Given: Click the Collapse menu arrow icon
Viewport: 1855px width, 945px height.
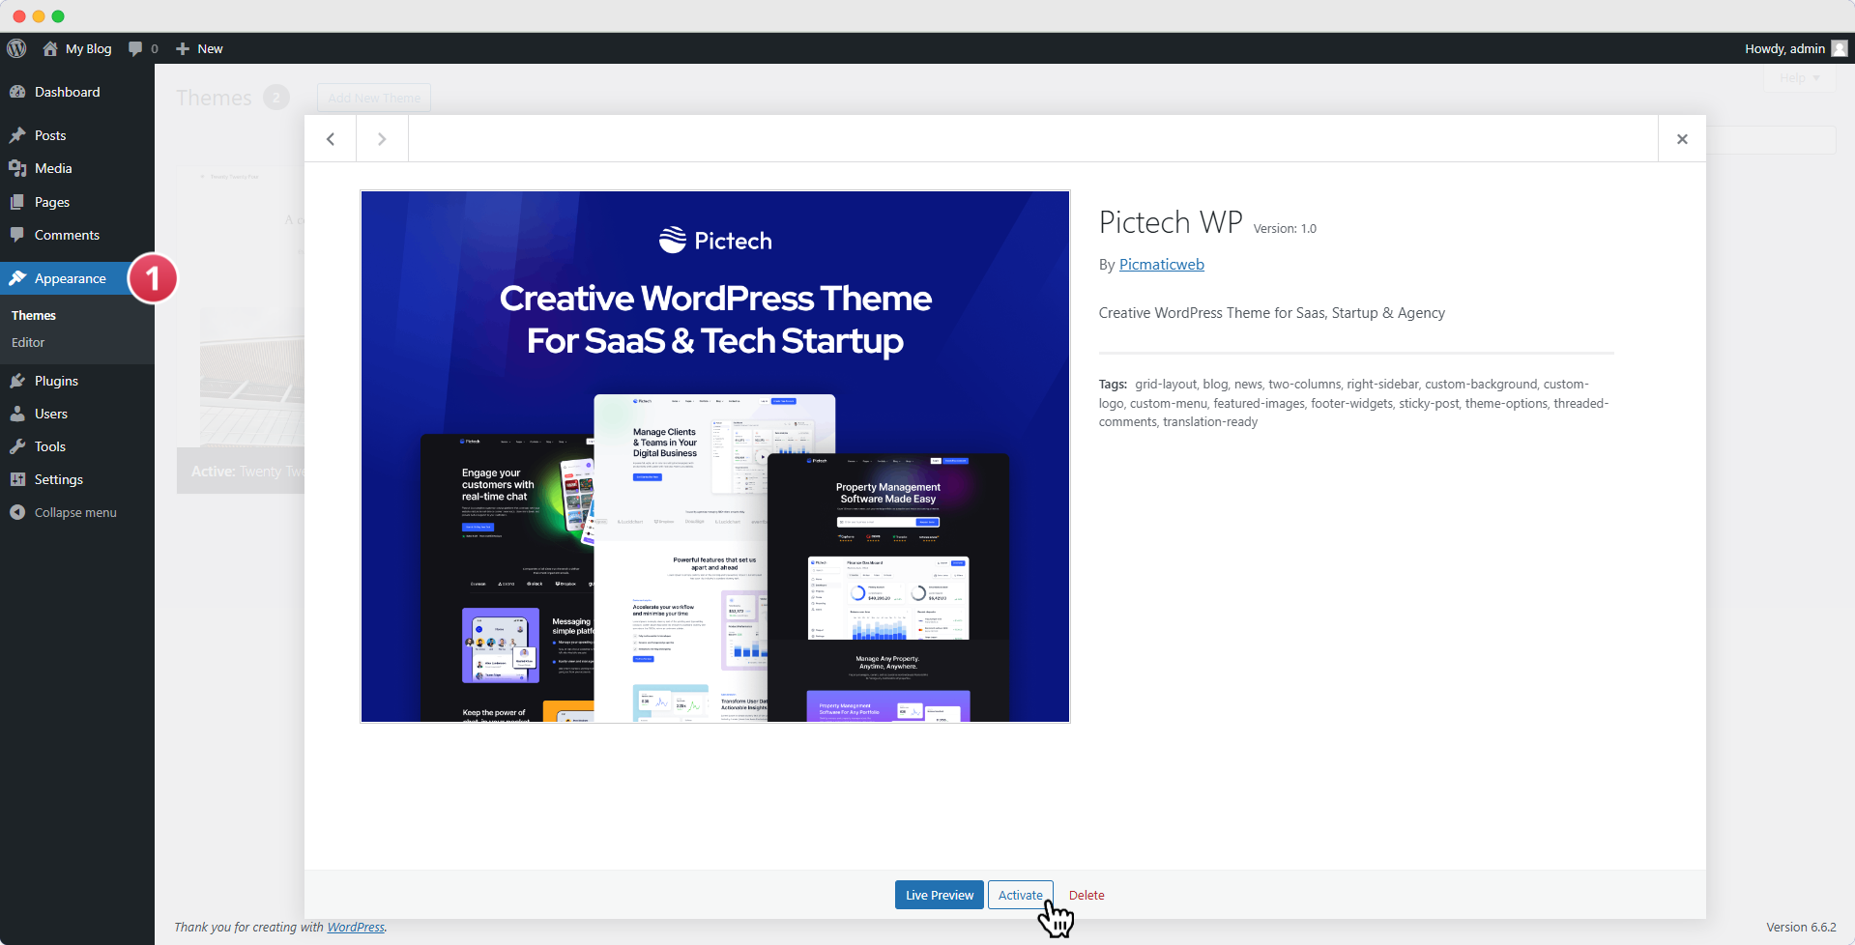Looking at the screenshot, I should [x=17, y=512].
